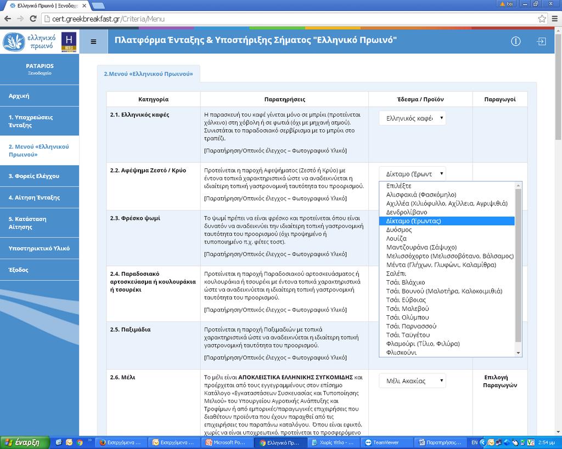Navigate to 4. Αίτηση Ένταξης
Image resolution: width=562 pixels, height=449 pixels.
[40, 197]
